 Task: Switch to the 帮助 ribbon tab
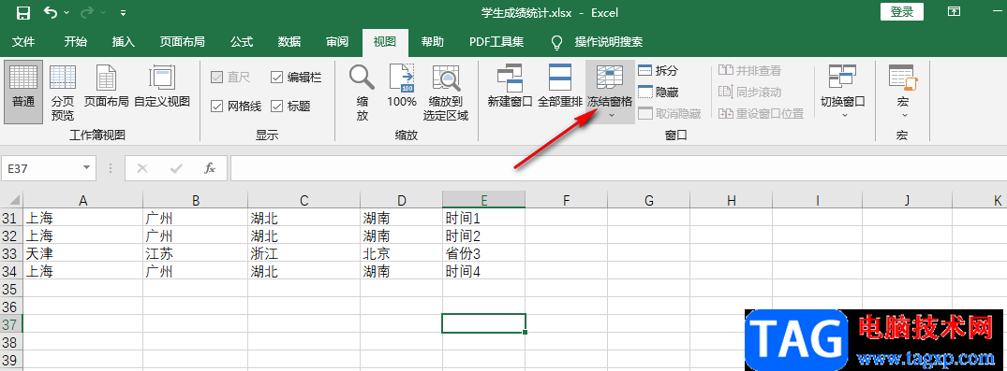pyautogui.click(x=432, y=42)
